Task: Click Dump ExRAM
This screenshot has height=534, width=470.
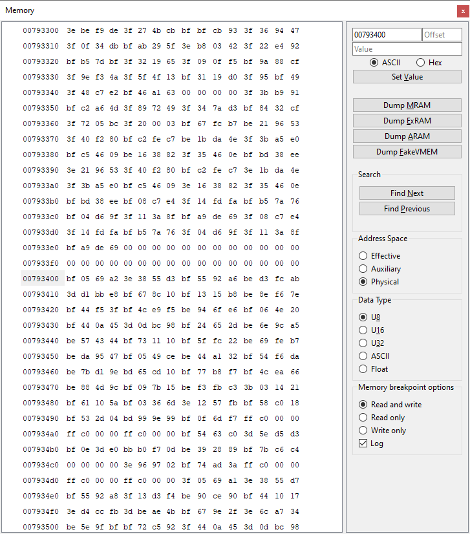Action: click(407, 120)
